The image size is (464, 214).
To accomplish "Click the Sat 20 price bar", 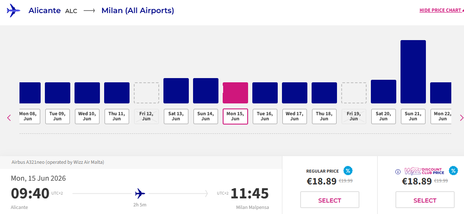I will click(x=383, y=92).
